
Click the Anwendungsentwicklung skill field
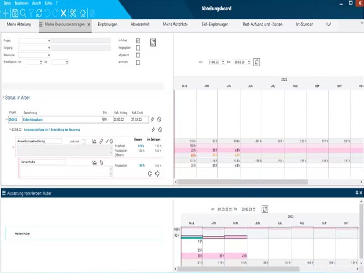point(39,141)
